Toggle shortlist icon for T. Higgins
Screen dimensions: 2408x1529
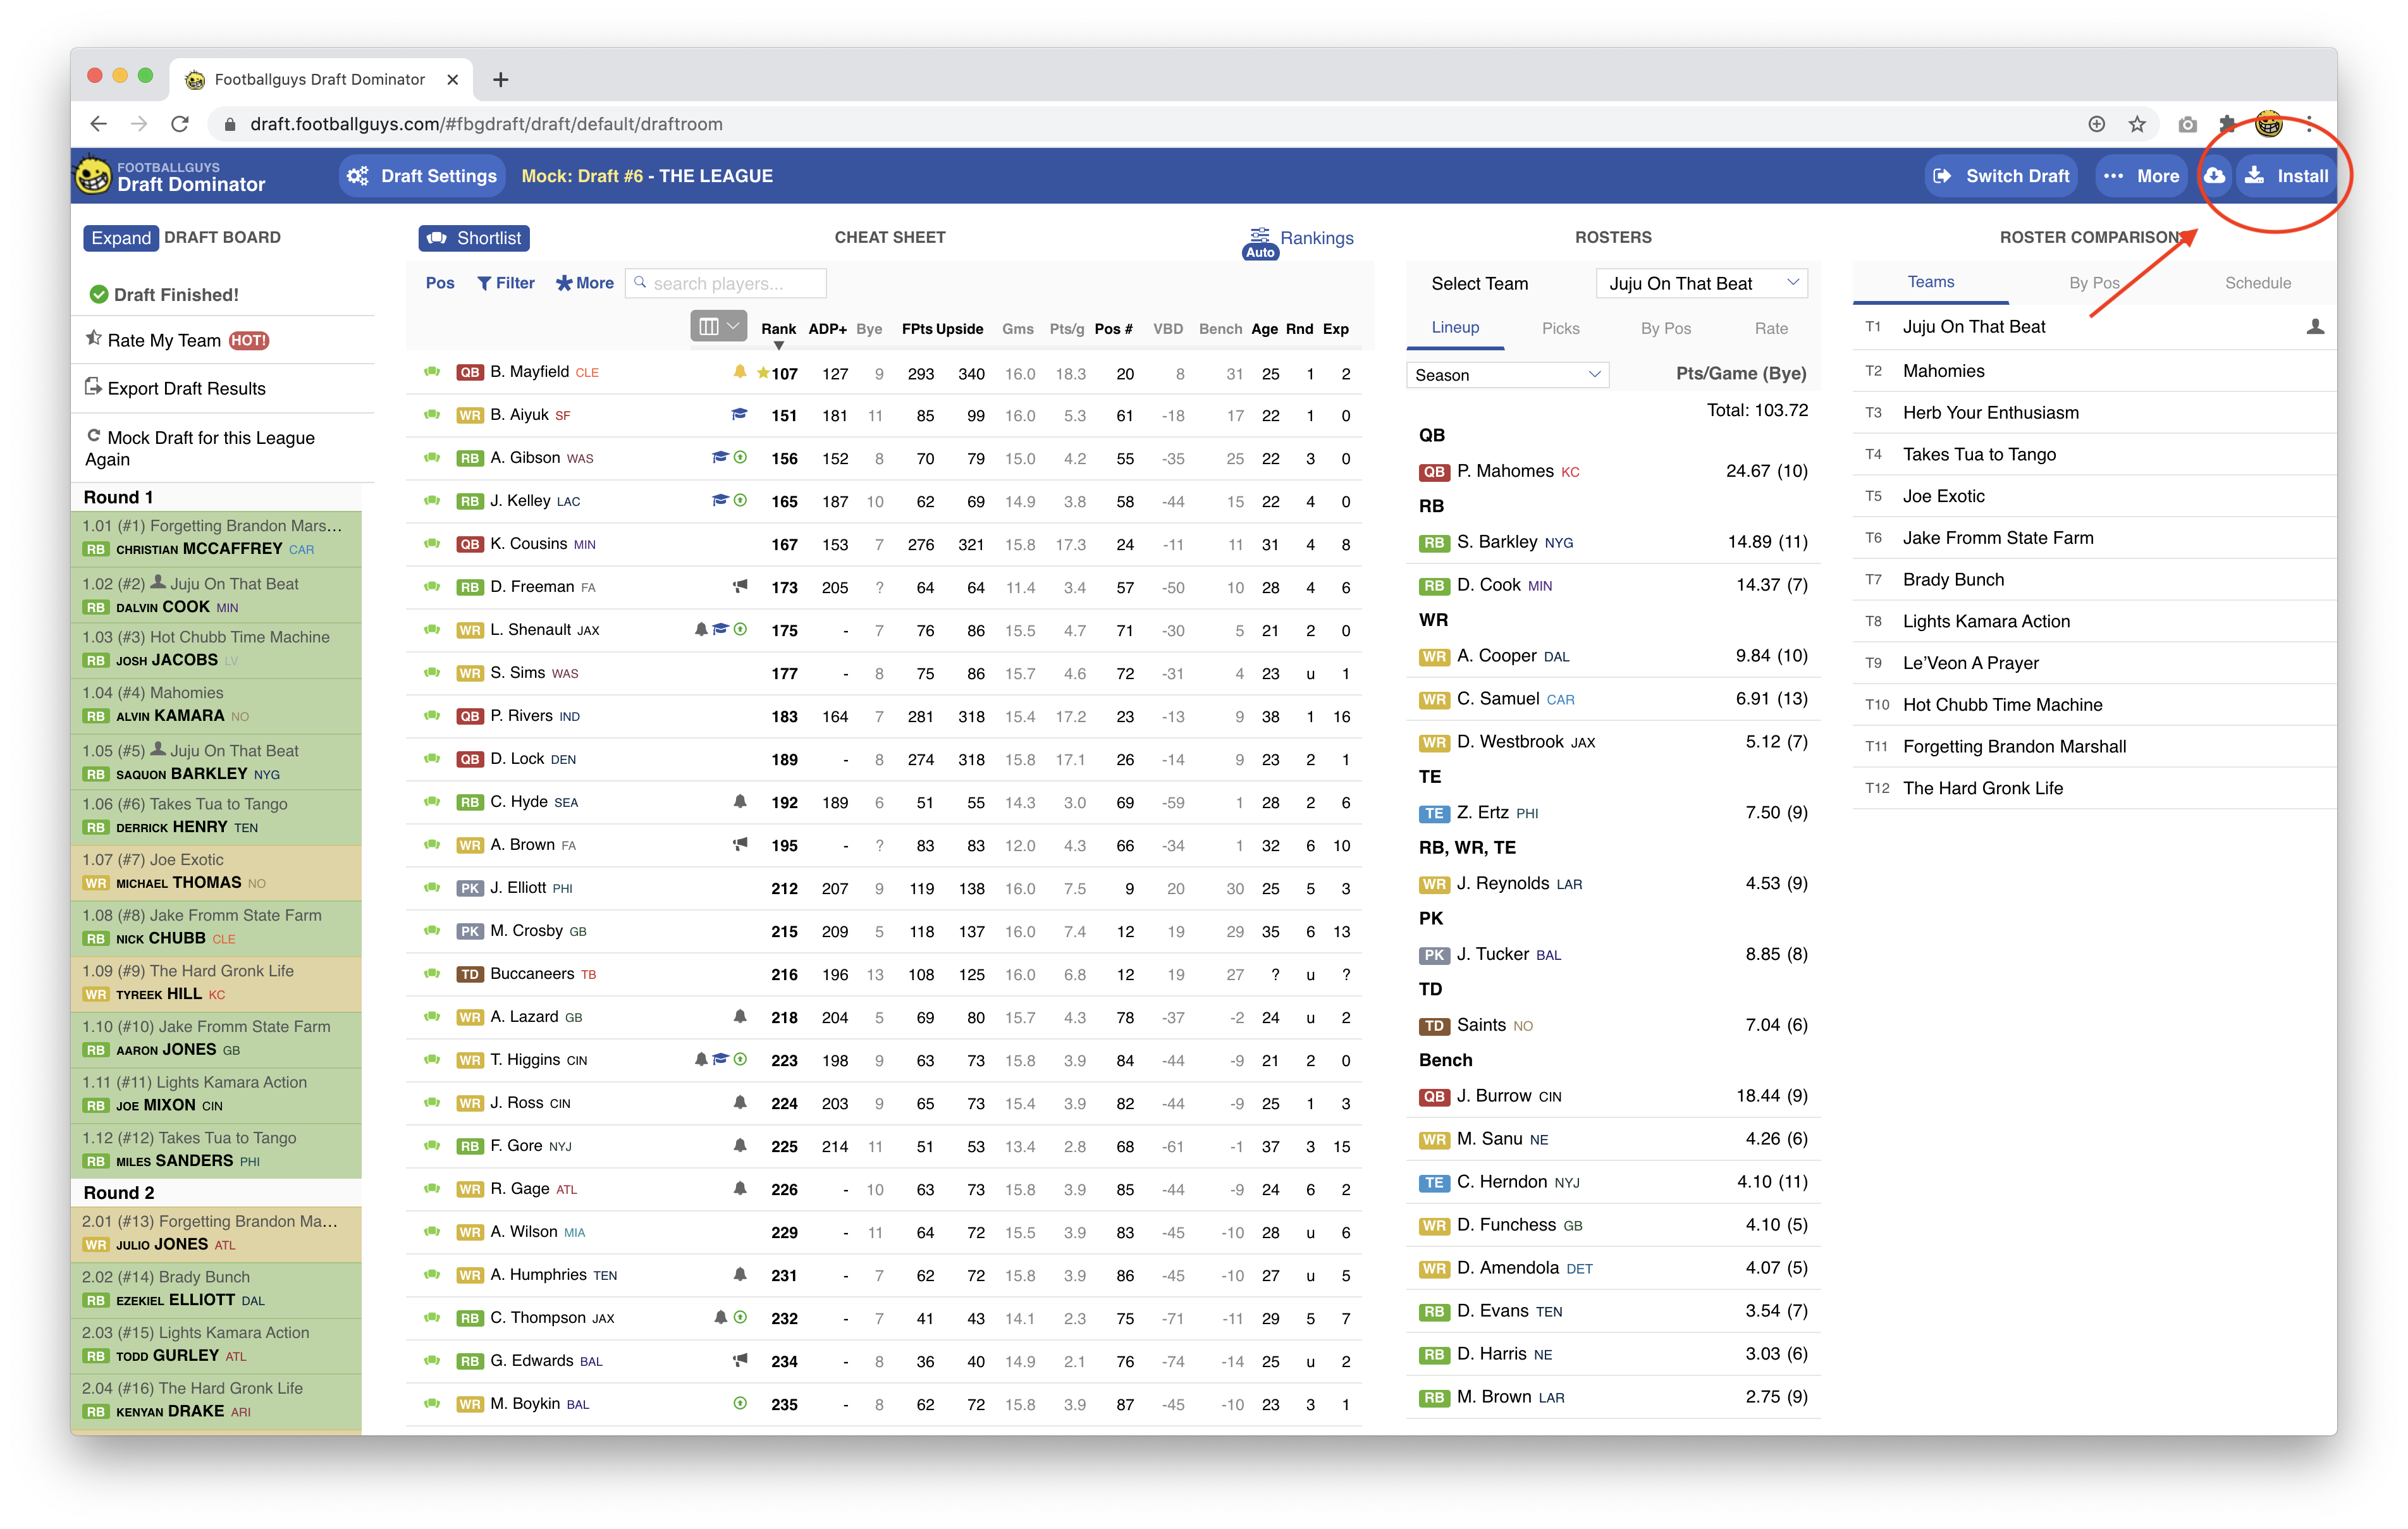click(432, 1060)
